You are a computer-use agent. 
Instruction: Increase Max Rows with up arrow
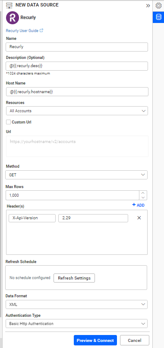point(143,193)
